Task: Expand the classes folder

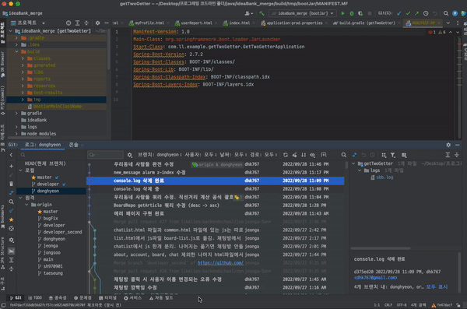Action: 23,58
